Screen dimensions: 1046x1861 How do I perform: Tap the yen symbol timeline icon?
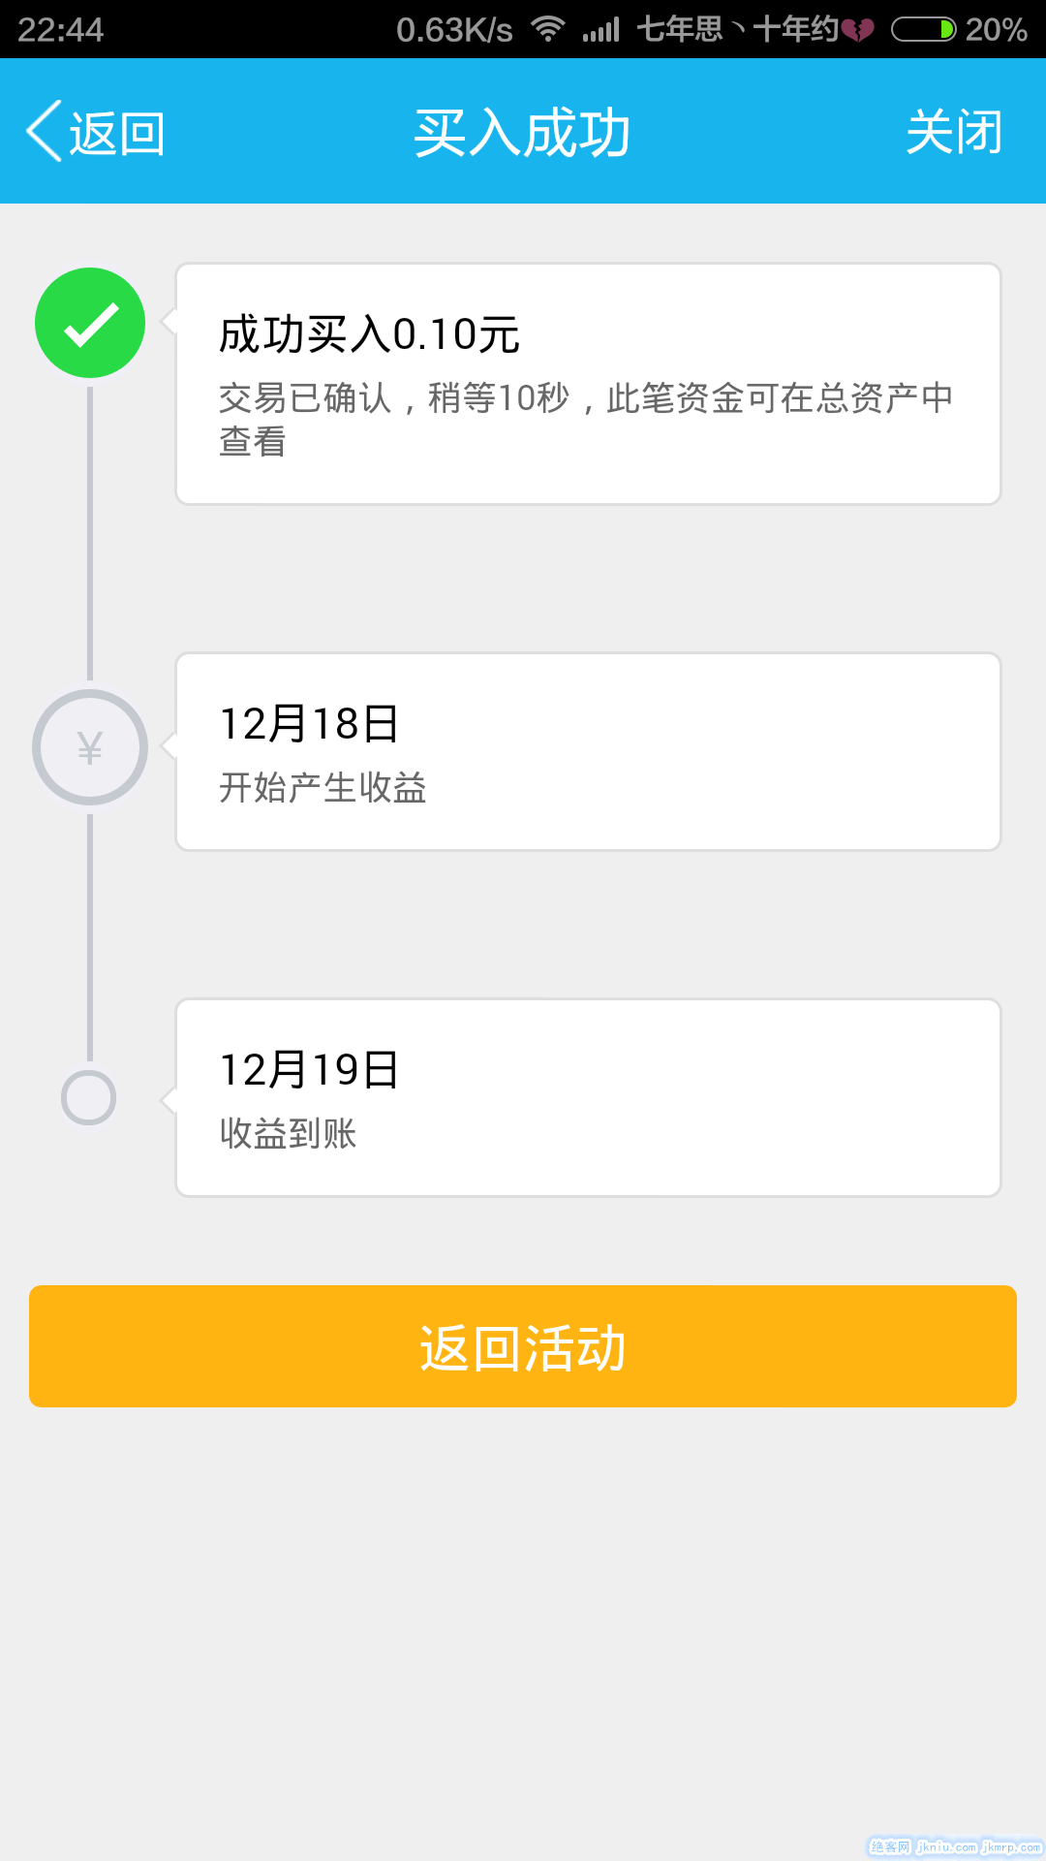pyautogui.click(x=90, y=747)
